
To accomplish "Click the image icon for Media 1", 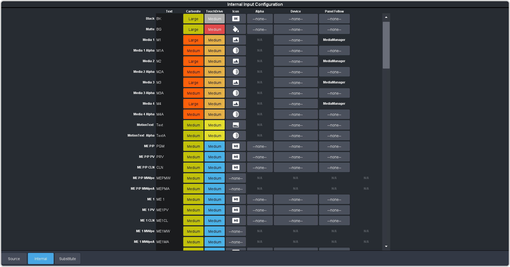I will tap(236, 40).
